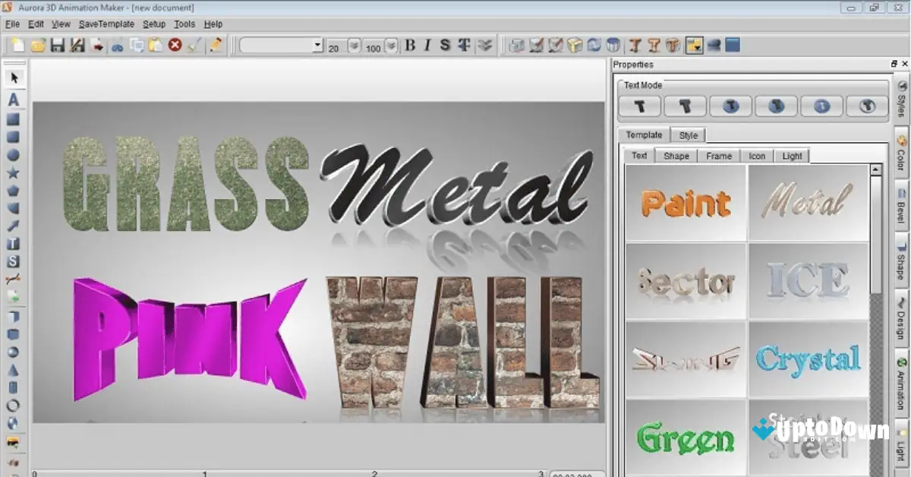Click the paste icon in the top toolbar
The image size is (911, 477).
click(x=156, y=45)
